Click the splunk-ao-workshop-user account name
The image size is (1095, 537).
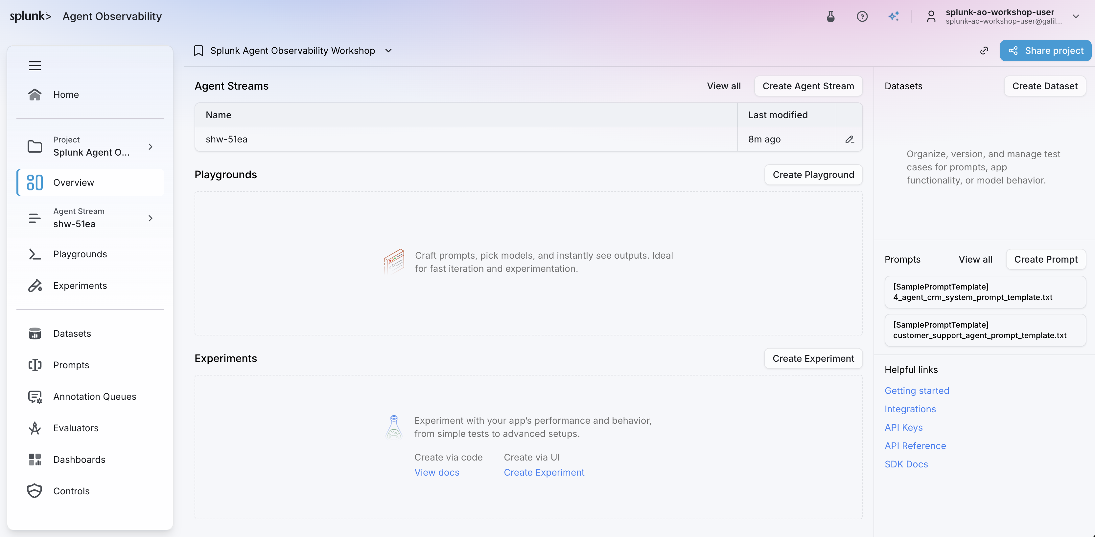[1000, 12]
